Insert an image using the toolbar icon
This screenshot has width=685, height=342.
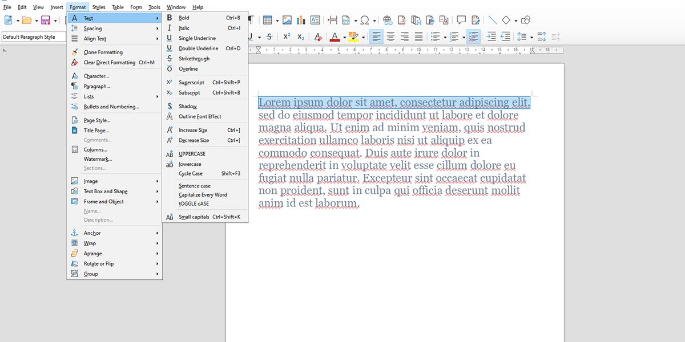[x=287, y=19]
